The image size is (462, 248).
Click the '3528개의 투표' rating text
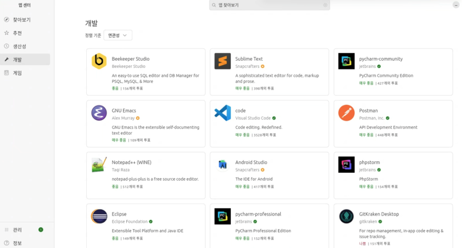265,135
